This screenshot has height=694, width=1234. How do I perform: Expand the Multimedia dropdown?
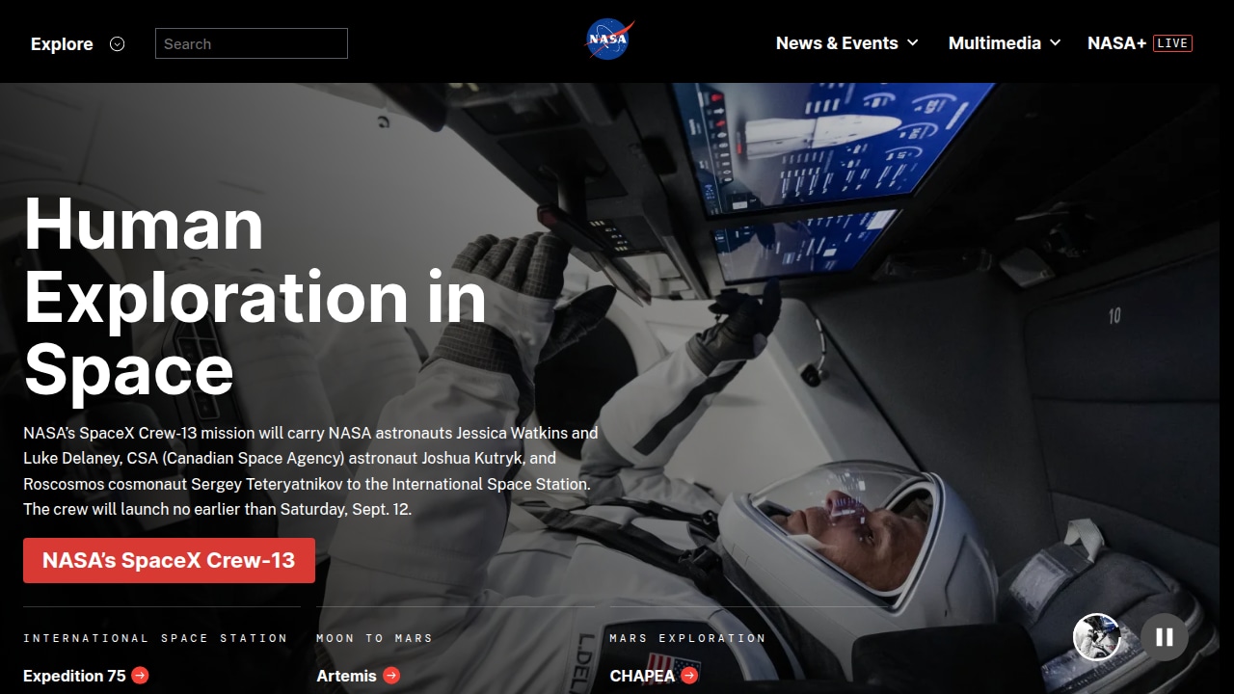(1005, 43)
